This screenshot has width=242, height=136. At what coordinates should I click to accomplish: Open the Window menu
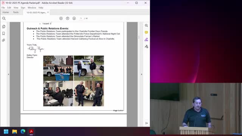click(x=32, y=8)
